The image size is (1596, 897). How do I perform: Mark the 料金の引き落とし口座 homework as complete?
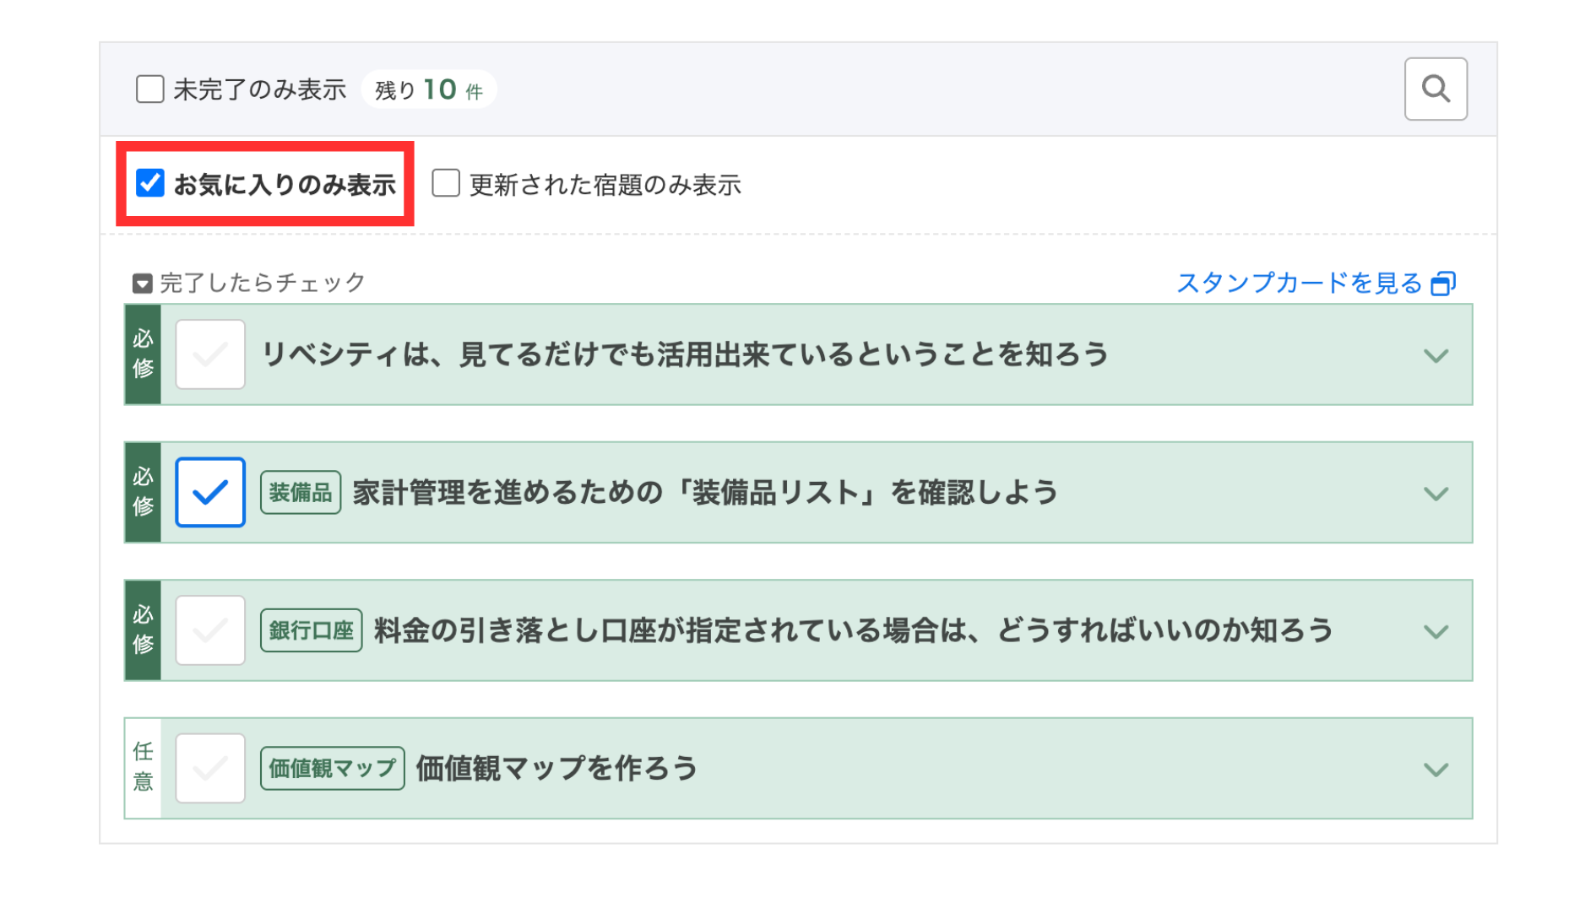click(210, 630)
